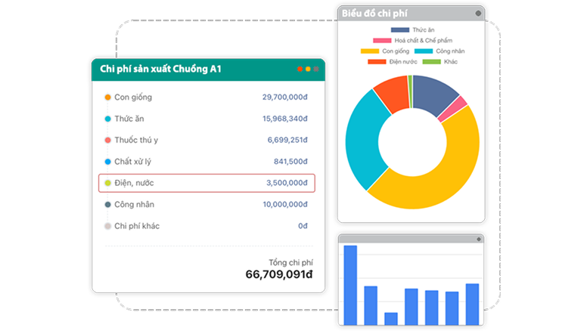Click the Chi phí sản xuất Chuồng A1 title
587x331 pixels.
[x=161, y=70]
